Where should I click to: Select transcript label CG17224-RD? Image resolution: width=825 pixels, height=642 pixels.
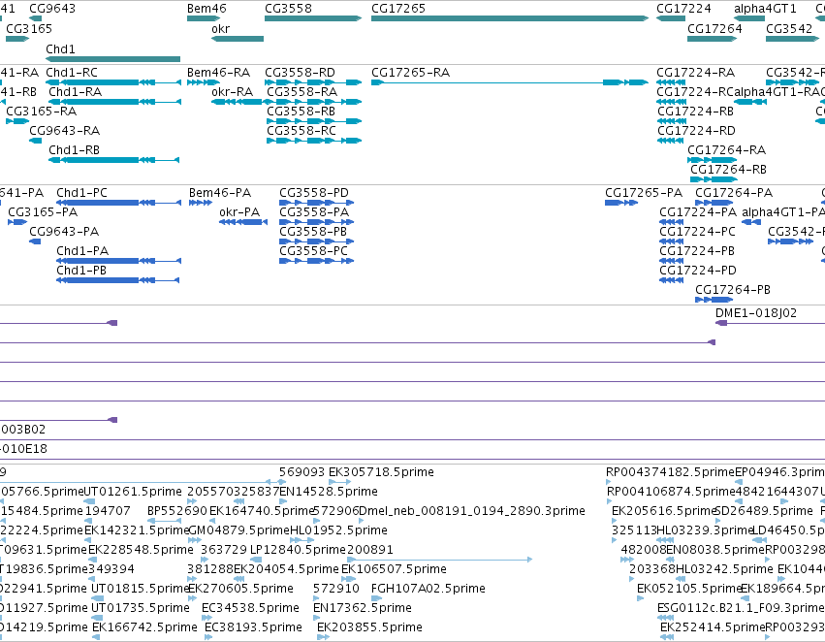[x=697, y=131]
